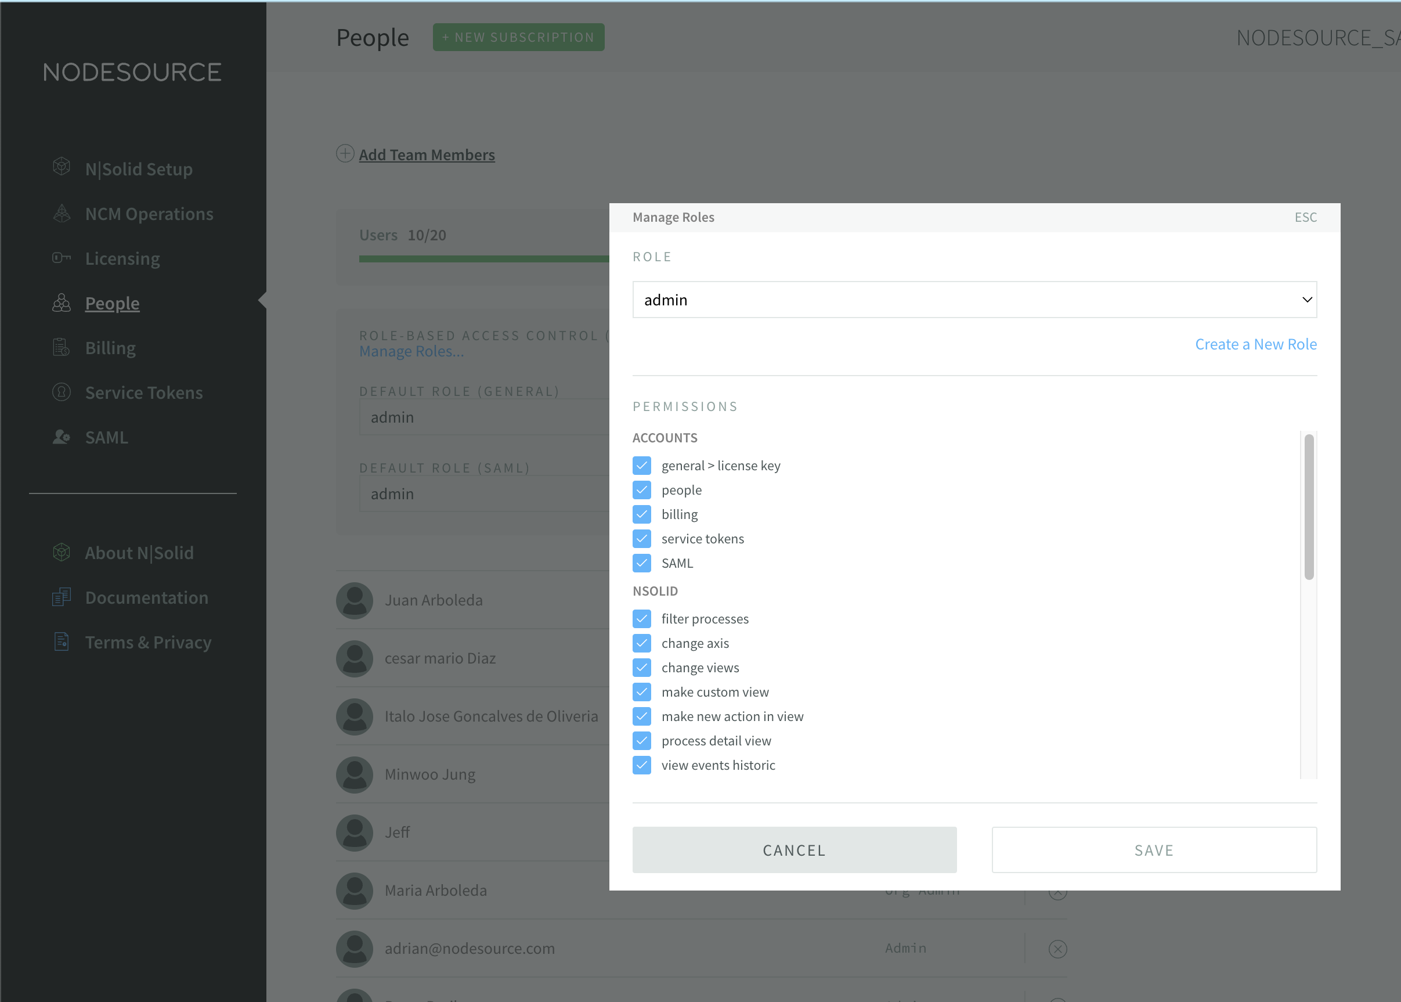Open the People section in sidebar
This screenshot has height=1002, width=1401.
111,303
